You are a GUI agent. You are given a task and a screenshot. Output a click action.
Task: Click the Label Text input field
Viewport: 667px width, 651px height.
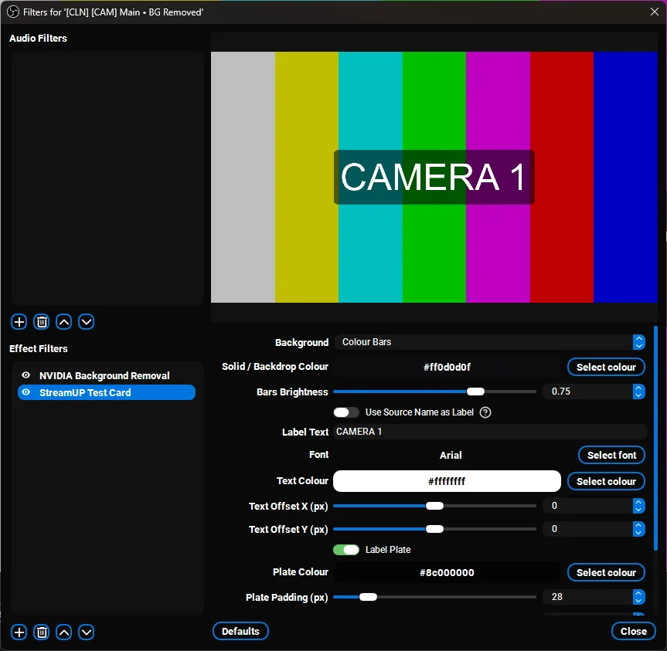pos(490,432)
